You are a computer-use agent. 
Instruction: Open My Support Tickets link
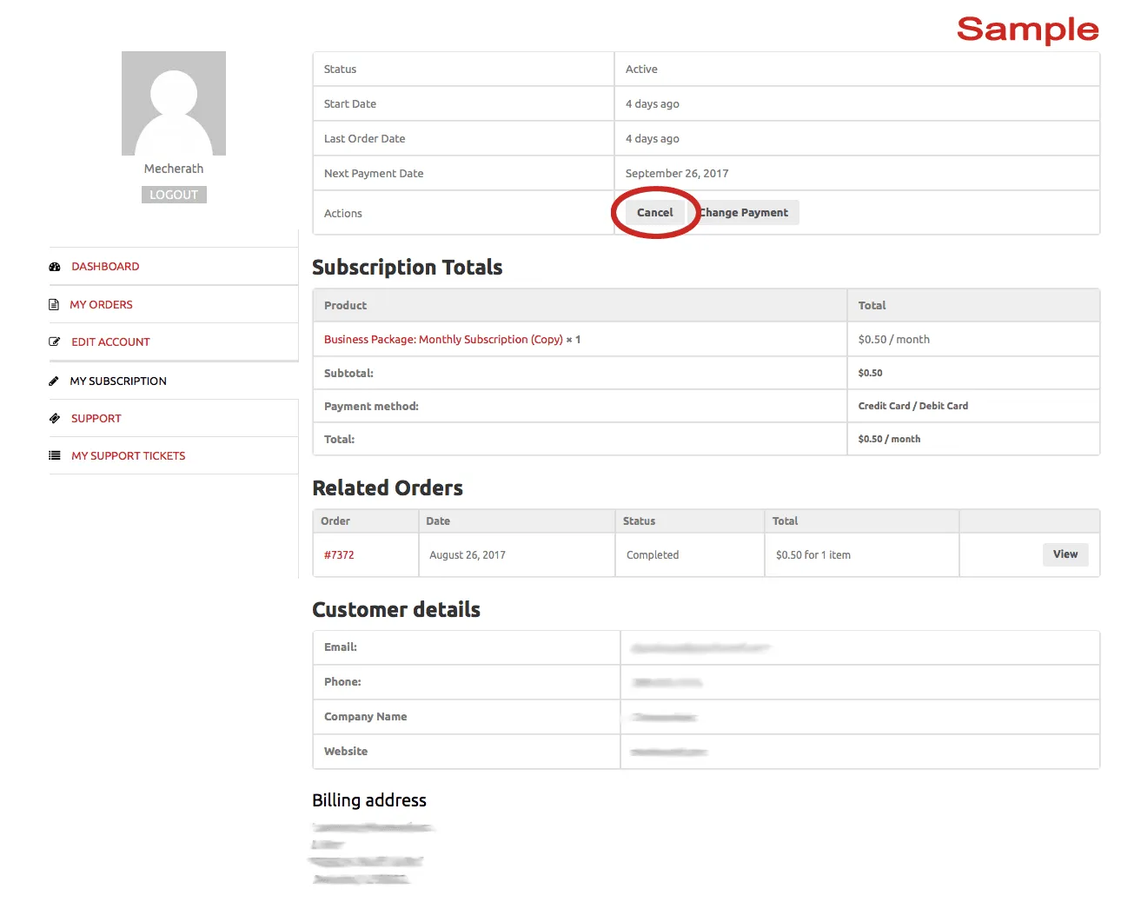(x=129, y=455)
